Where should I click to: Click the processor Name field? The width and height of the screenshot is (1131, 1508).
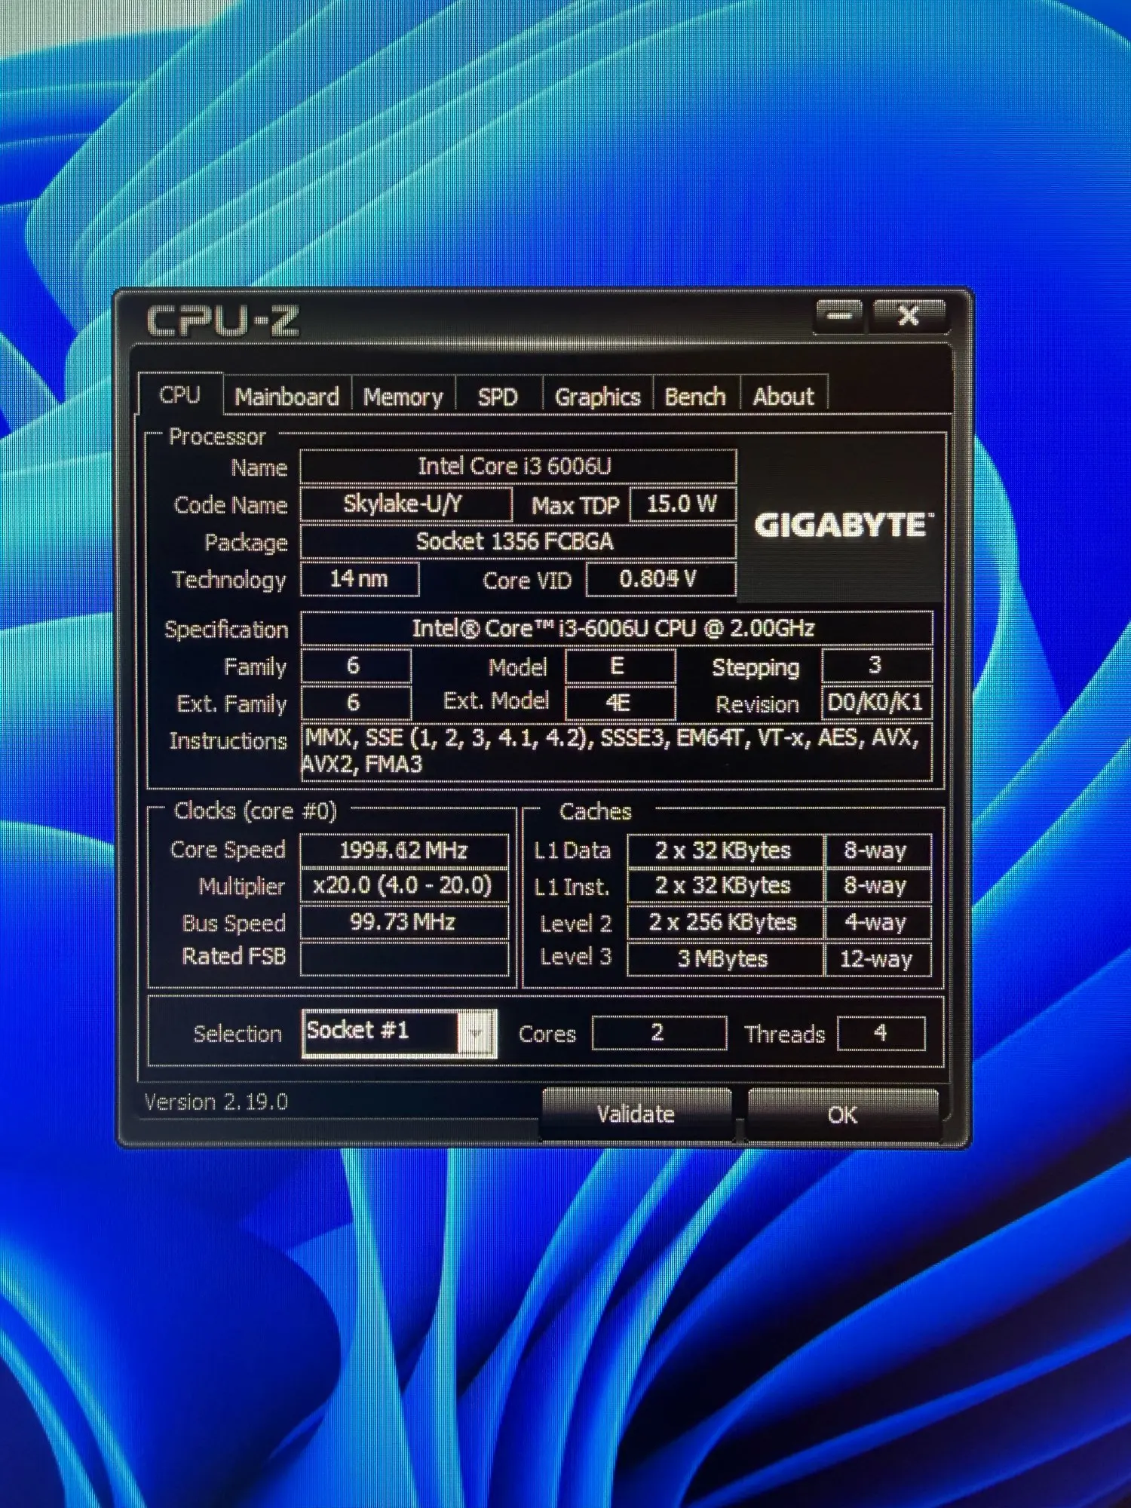coord(518,466)
